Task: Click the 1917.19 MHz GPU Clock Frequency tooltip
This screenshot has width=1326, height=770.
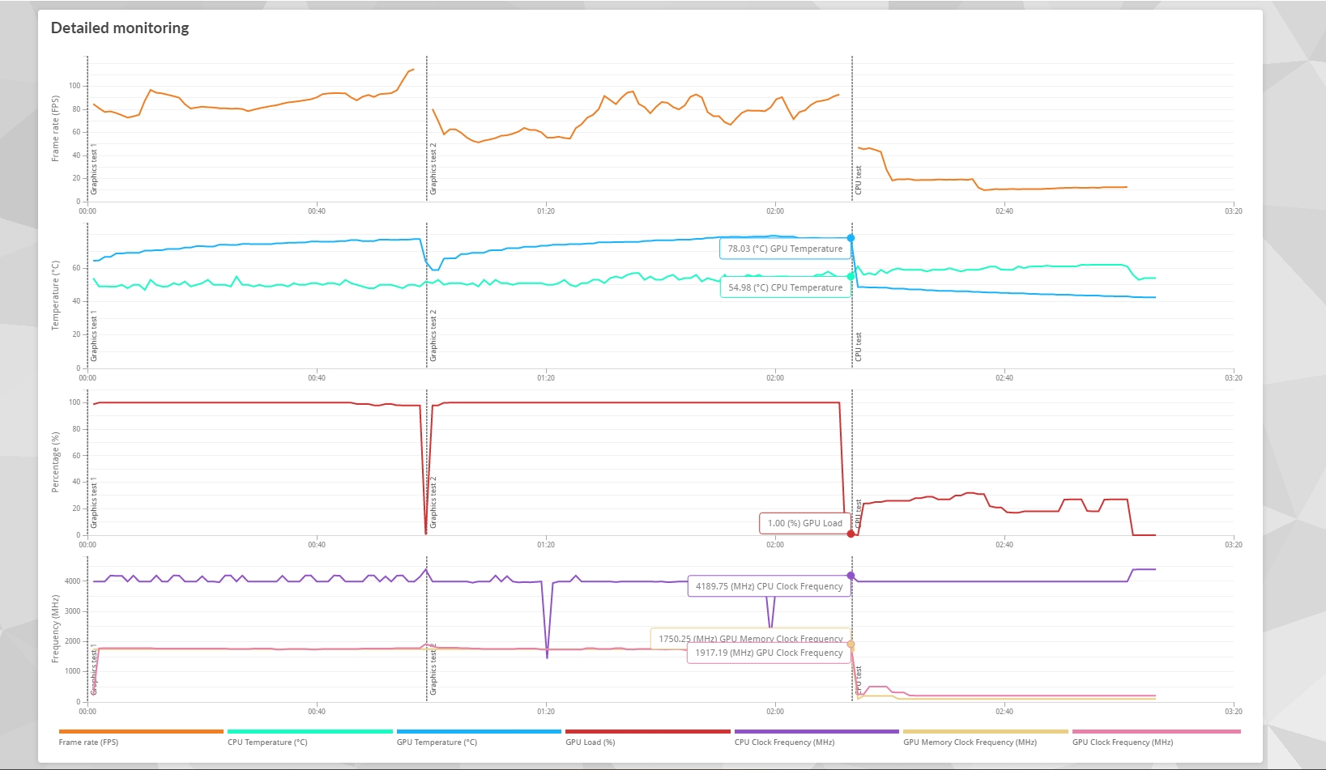Action: (769, 653)
